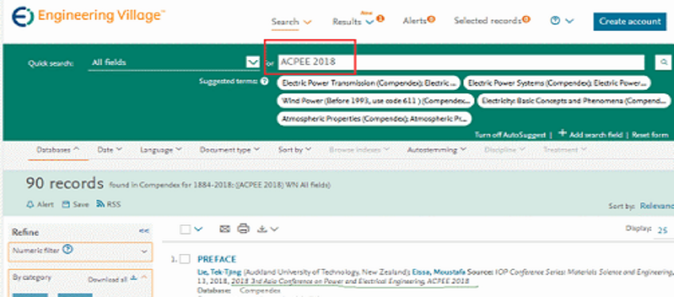Select Electric Power Transmission suggested term

368,82
